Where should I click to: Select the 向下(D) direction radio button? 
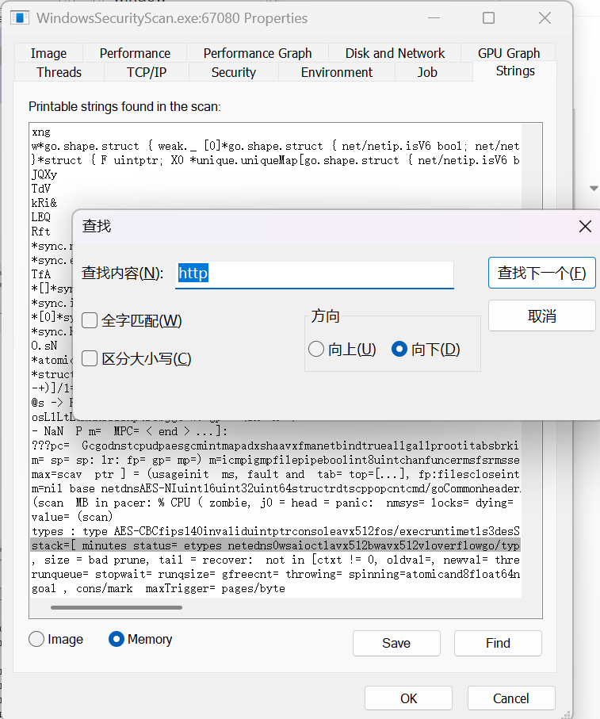(399, 350)
